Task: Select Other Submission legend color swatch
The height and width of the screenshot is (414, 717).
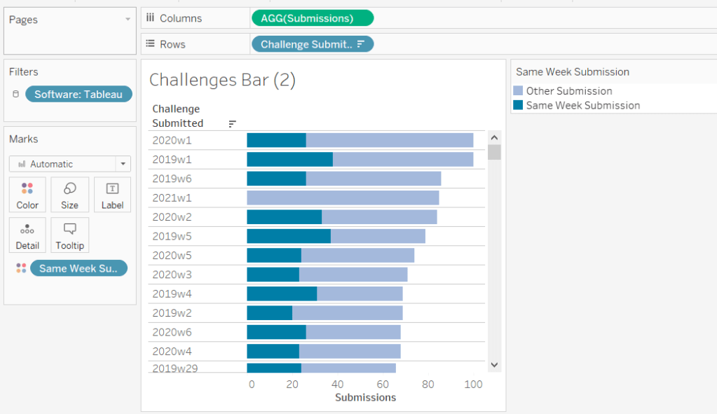Action: click(518, 91)
